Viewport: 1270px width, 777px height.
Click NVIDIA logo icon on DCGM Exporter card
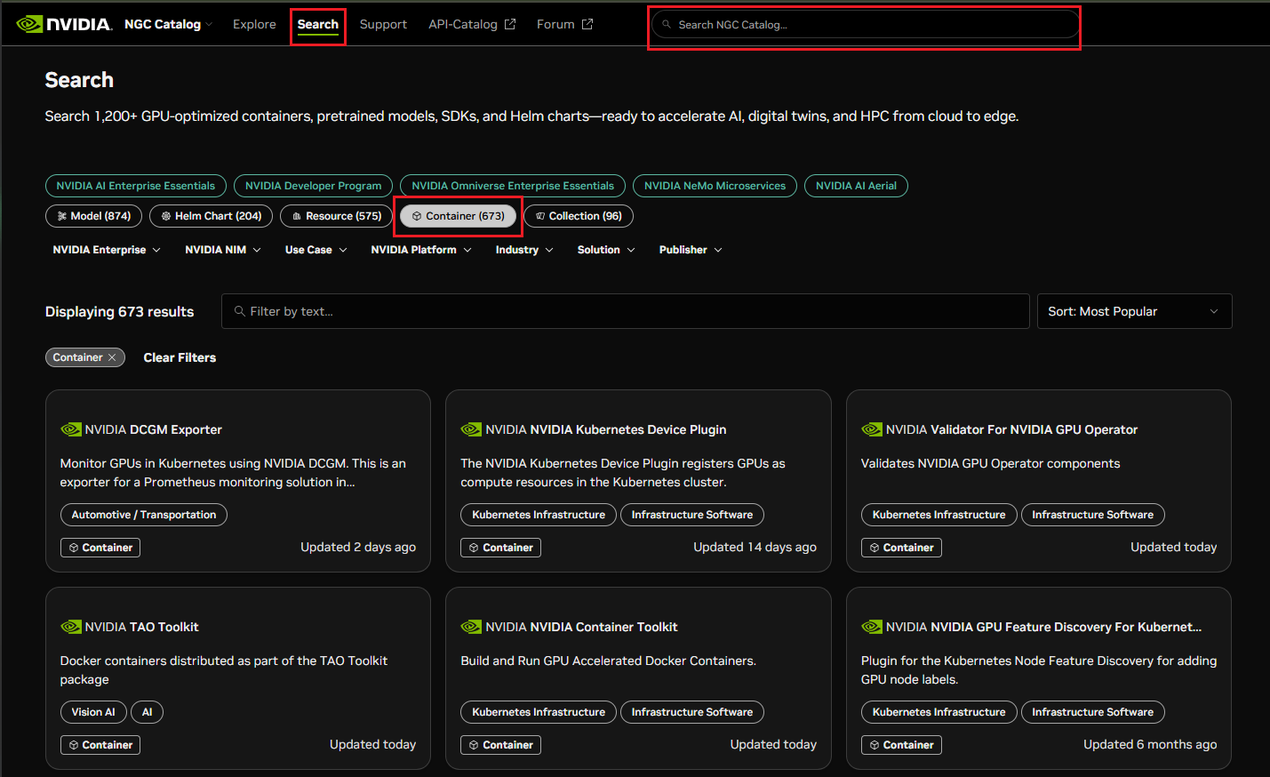[x=71, y=429]
